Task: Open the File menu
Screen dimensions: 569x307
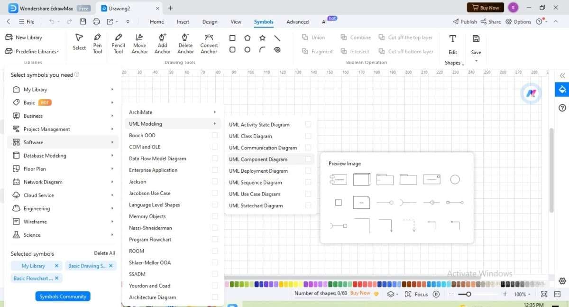Action: [27, 22]
